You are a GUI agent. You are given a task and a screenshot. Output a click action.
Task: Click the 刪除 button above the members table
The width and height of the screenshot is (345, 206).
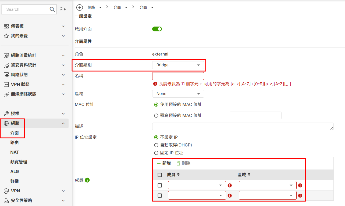[x=183, y=163]
